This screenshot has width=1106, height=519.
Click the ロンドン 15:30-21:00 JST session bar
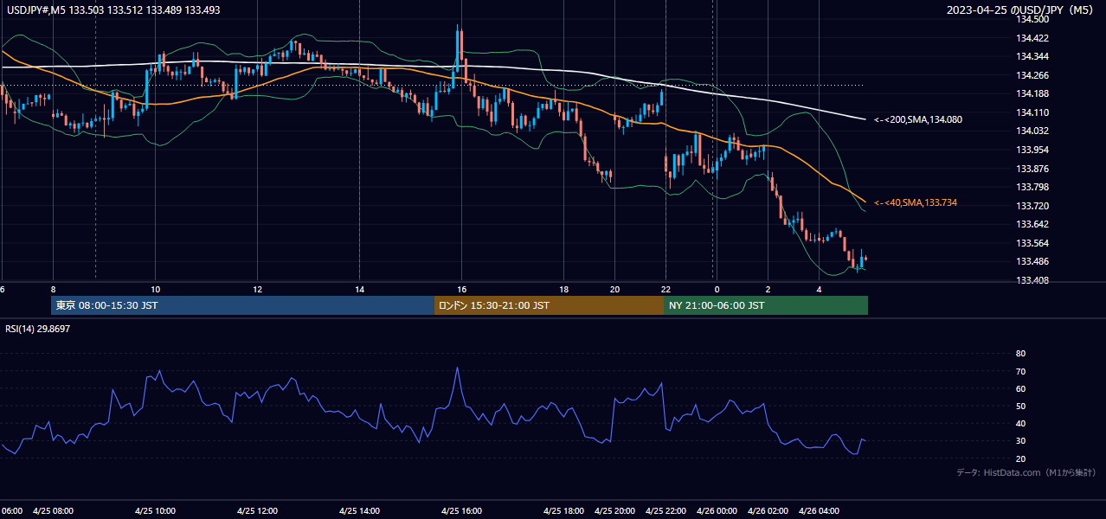coord(549,305)
